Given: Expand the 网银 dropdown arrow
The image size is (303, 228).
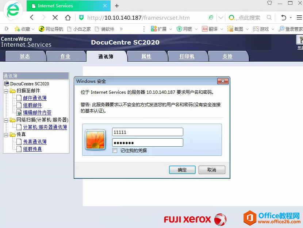Looking at the screenshot, I should click(x=196, y=29).
